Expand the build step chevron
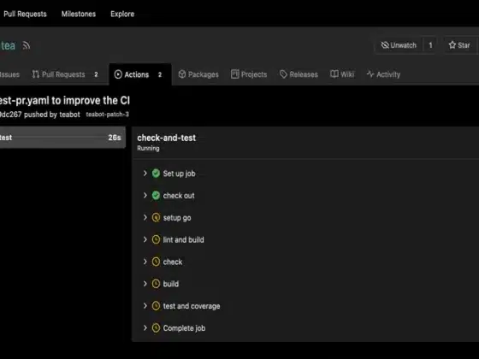The width and height of the screenshot is (479, 359). click(x=145, y=284)
